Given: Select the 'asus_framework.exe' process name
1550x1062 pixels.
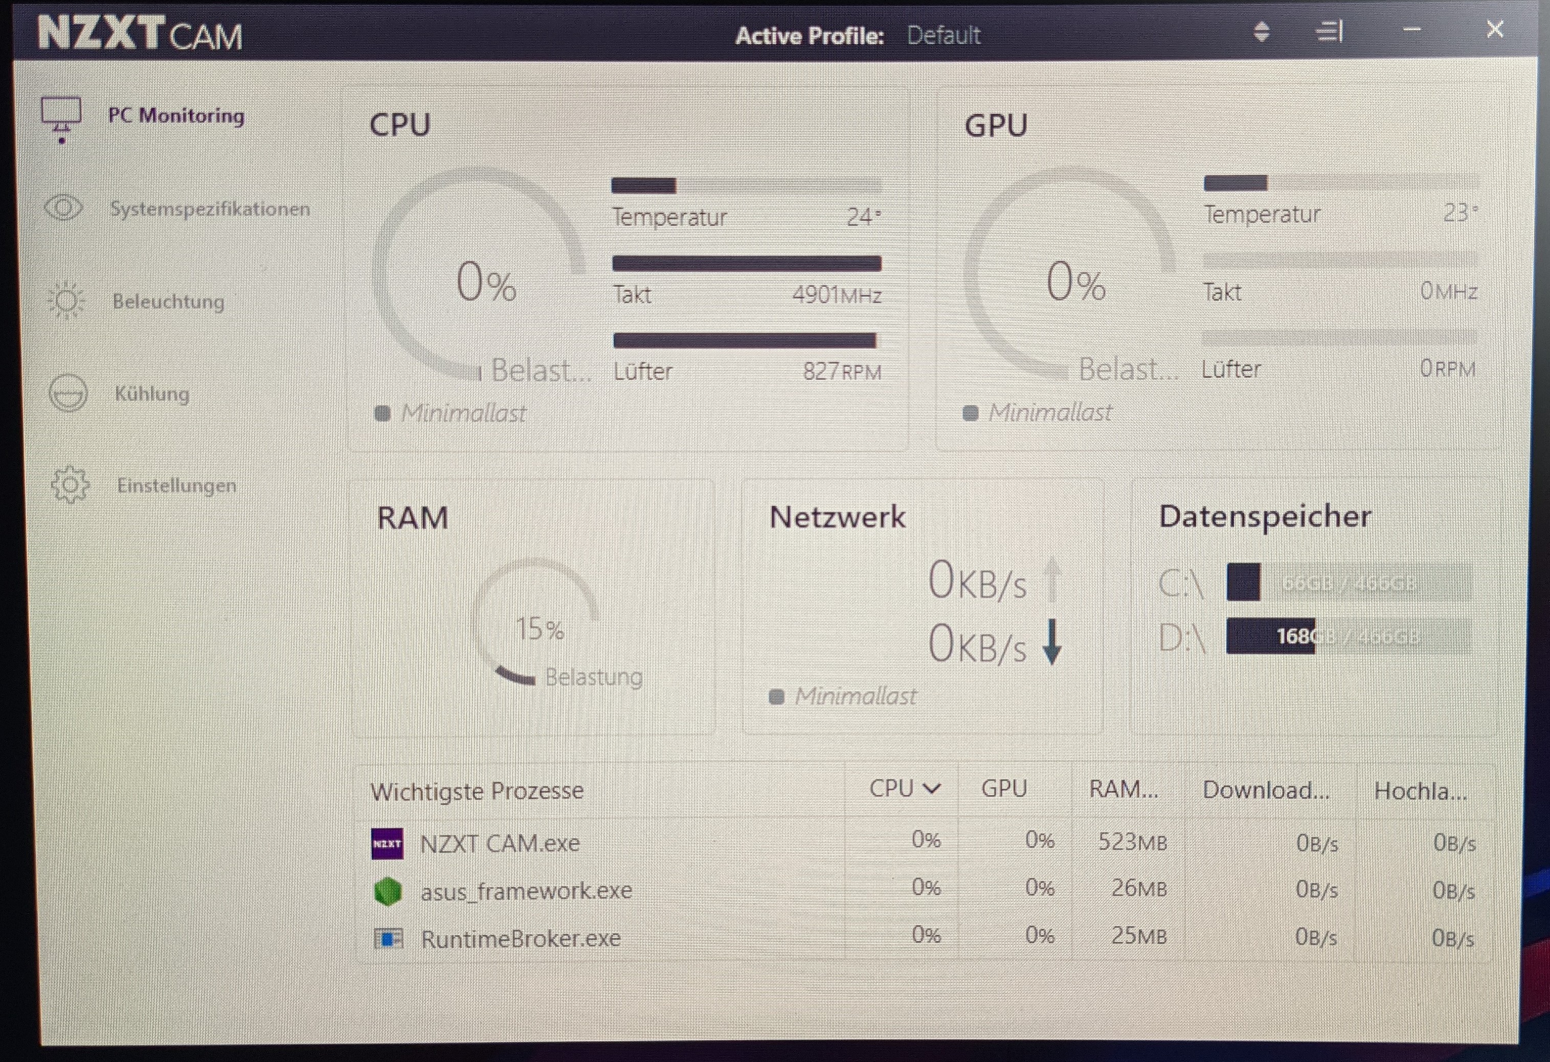Looking at the screenshot, I should (x=526, y=891).
